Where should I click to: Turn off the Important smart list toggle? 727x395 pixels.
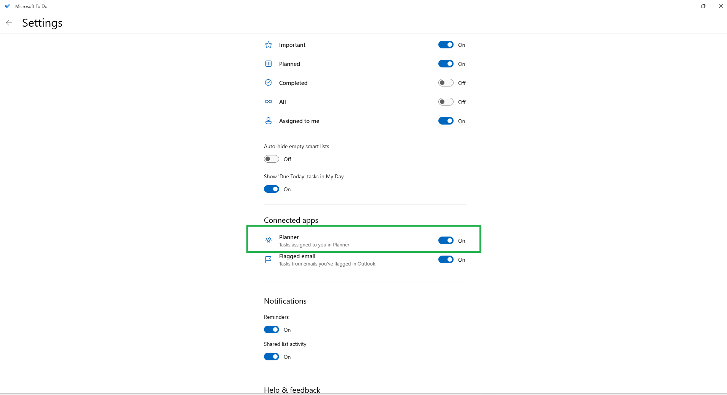pos(446,45)
